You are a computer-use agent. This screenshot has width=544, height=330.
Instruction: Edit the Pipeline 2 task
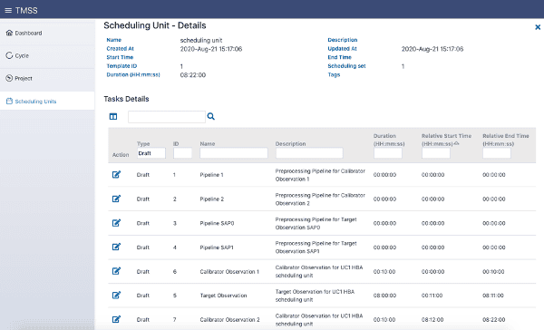116,199
